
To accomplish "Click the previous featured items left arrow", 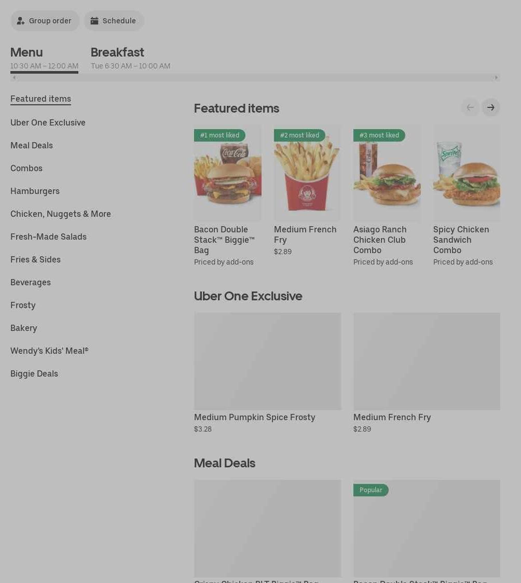I will click(470, 107).
